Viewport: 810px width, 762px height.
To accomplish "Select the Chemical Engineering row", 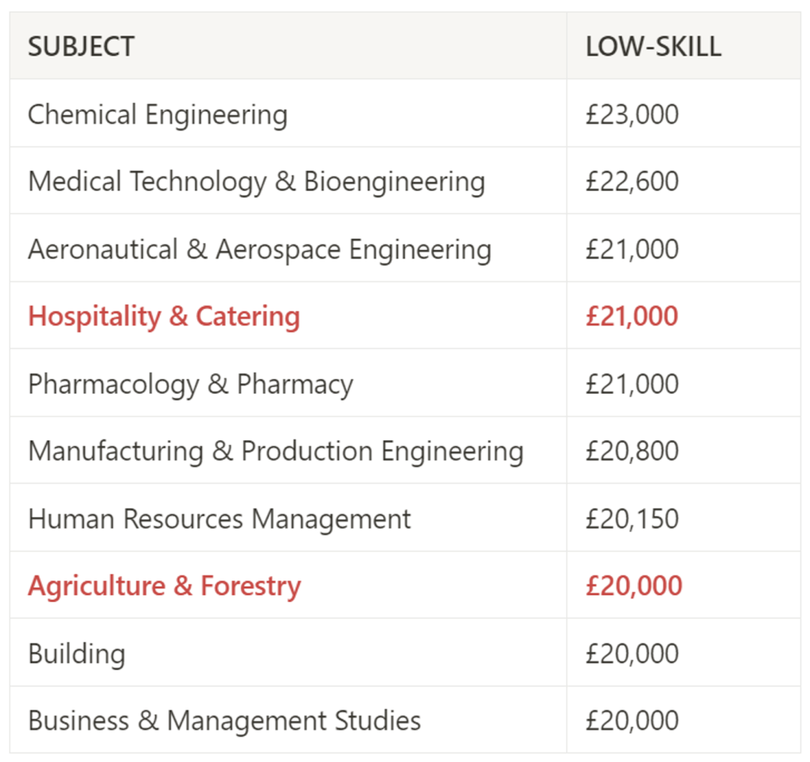I will (x=405, y=114).
